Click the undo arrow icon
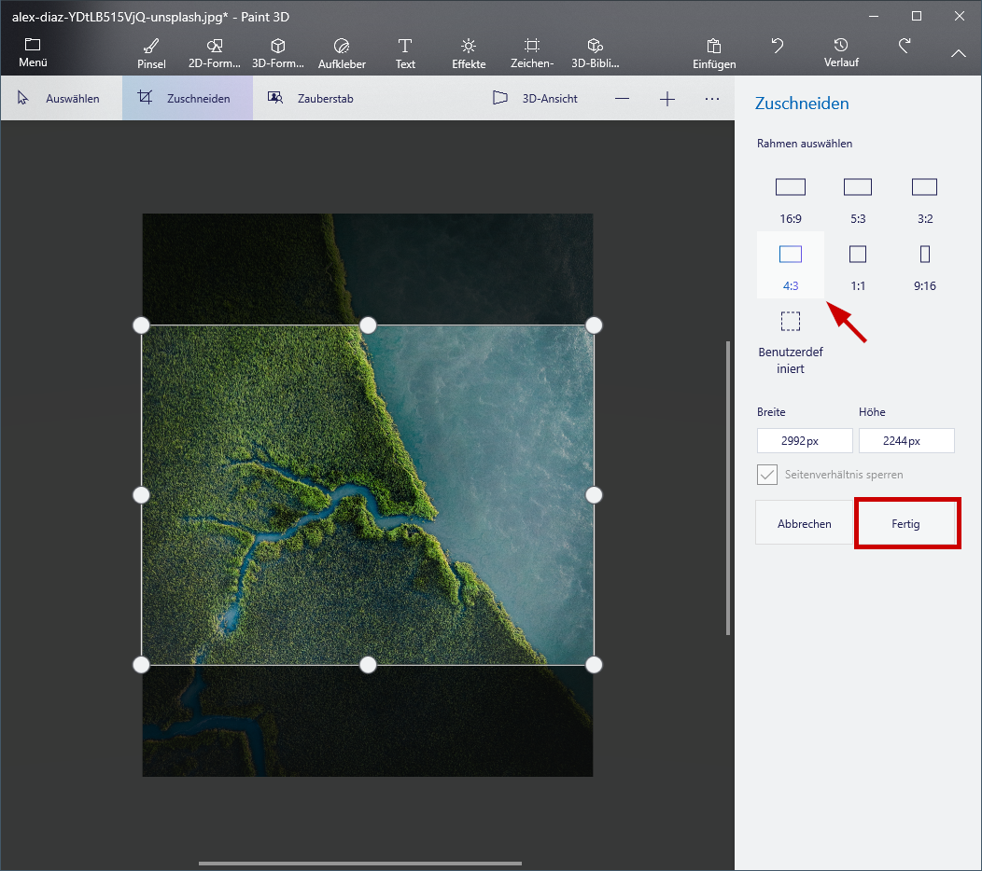 pyautogui.click(x=777, y=46)
